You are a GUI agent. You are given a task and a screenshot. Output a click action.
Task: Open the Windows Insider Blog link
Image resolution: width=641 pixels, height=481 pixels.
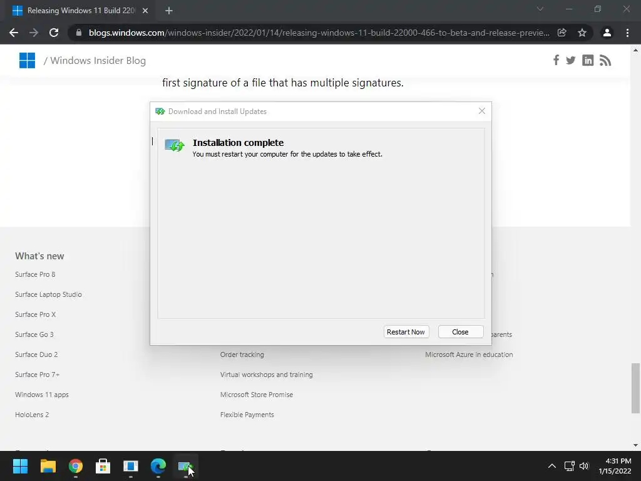[x=98, y=61]
